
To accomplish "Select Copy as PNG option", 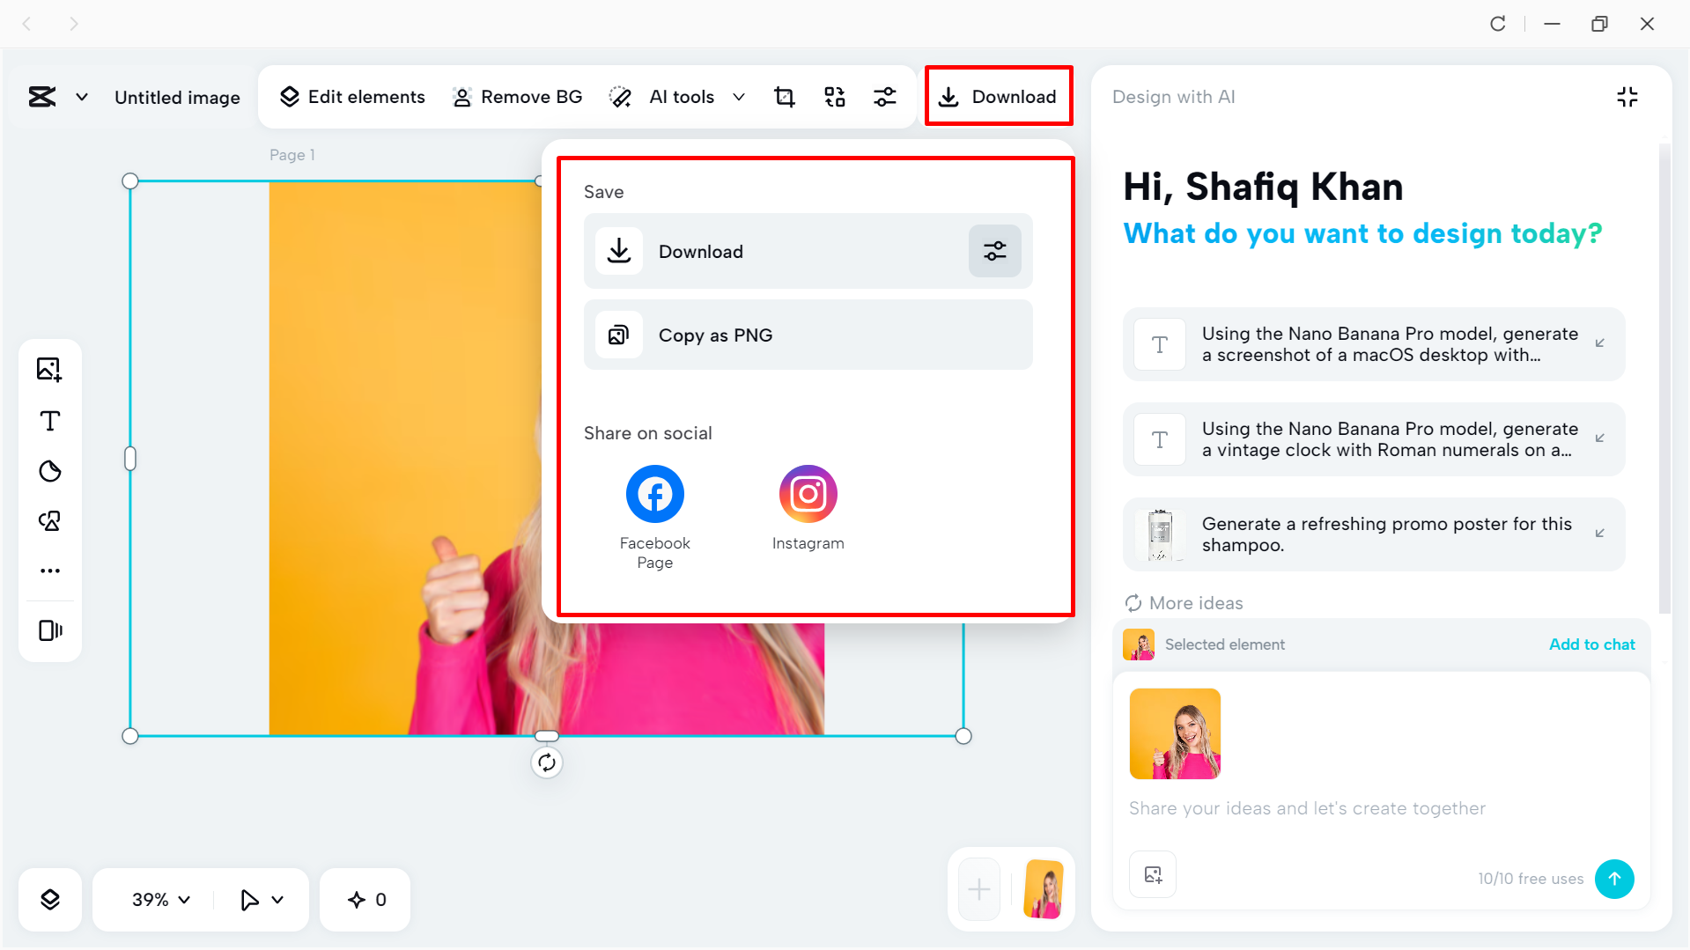I will tap(808, 335).
